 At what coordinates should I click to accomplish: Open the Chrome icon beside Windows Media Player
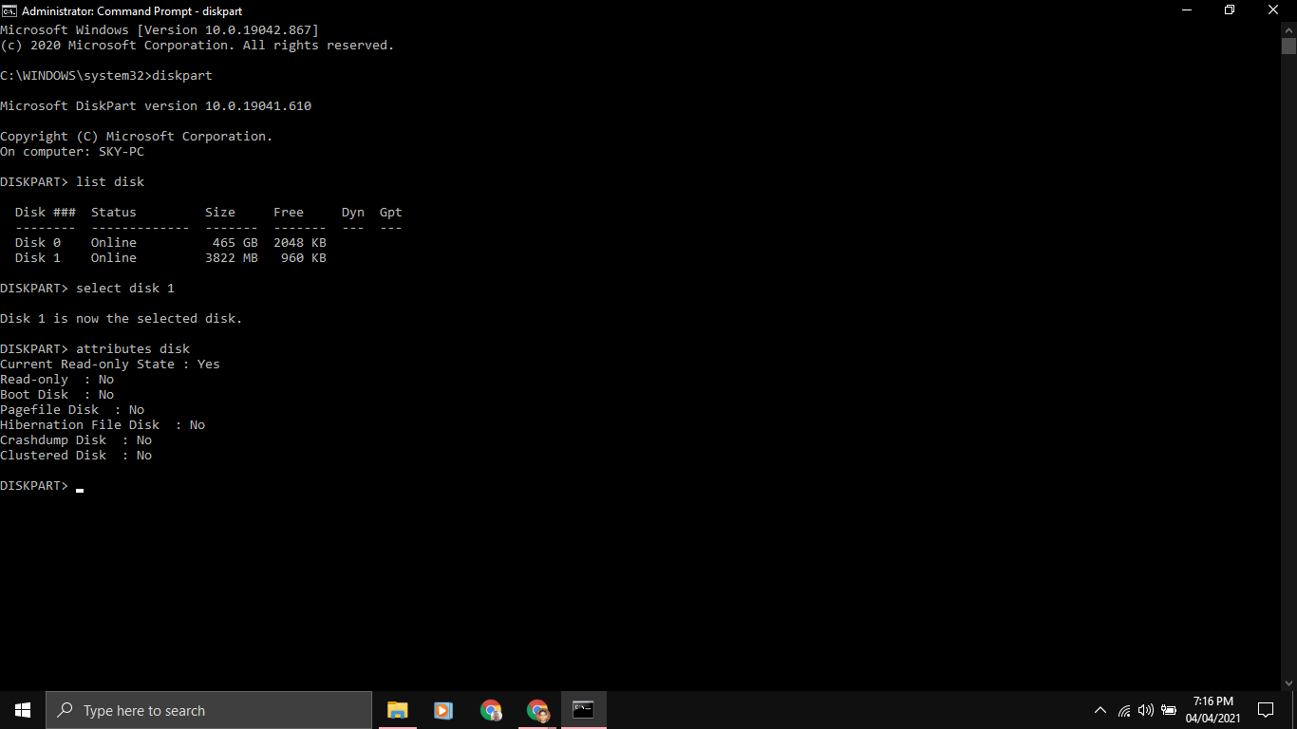point(491,710)
